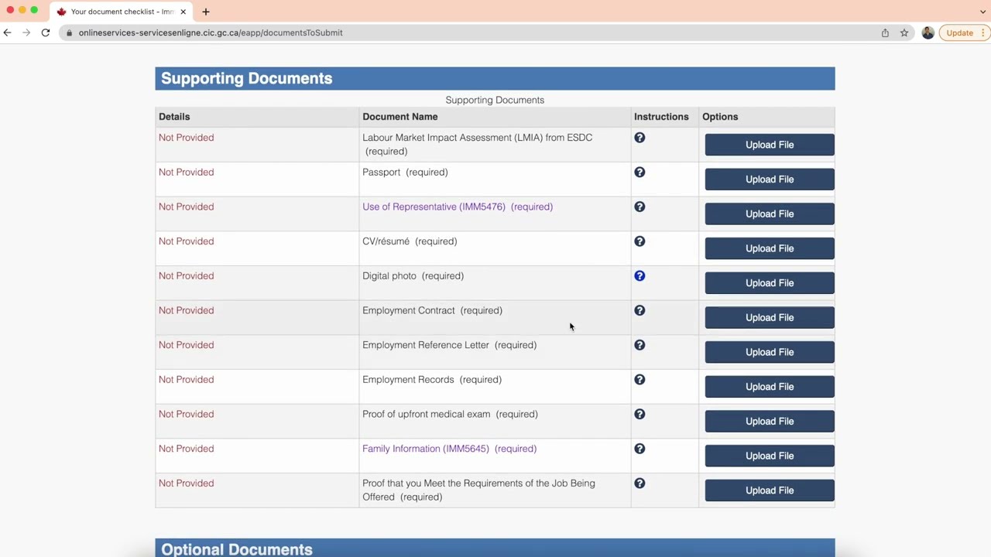Go back with browser back arrow
Viewport: 991px width, 557px height.
(x=7, y=32)
